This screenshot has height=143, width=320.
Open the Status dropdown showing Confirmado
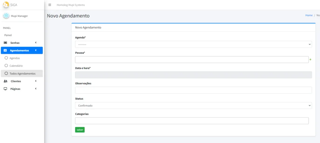[193, 106]
